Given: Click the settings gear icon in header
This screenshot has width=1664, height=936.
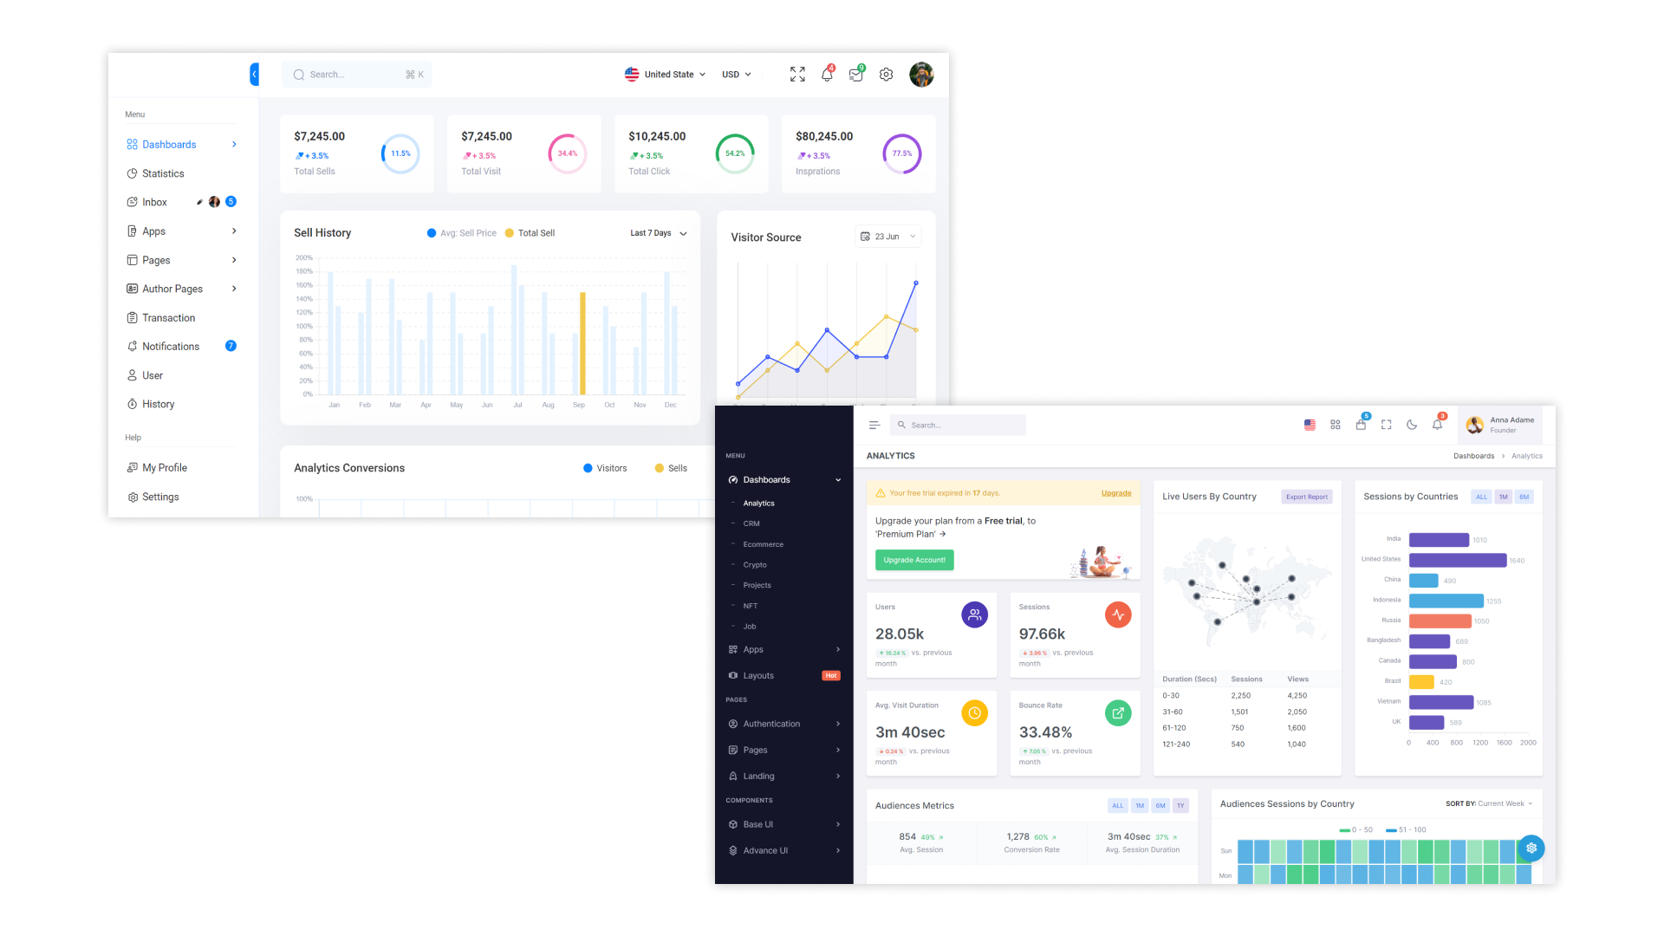Looking at the screenshot, I should [885, 75].
